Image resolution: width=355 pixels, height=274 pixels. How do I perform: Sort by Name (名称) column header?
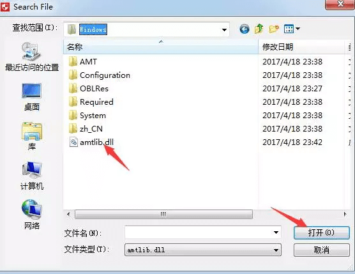[161, 47]
